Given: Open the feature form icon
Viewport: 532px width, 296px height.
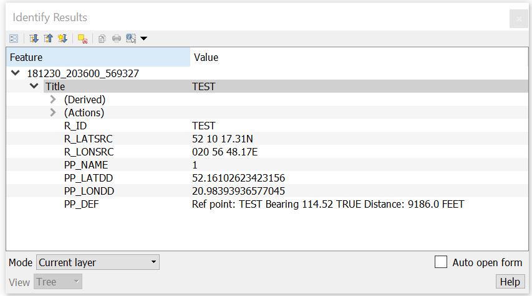Looking at the screenshot, I should (x=14, y=39).
